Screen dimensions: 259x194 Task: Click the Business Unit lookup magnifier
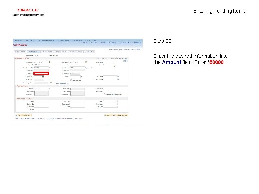tap(49, 68)
